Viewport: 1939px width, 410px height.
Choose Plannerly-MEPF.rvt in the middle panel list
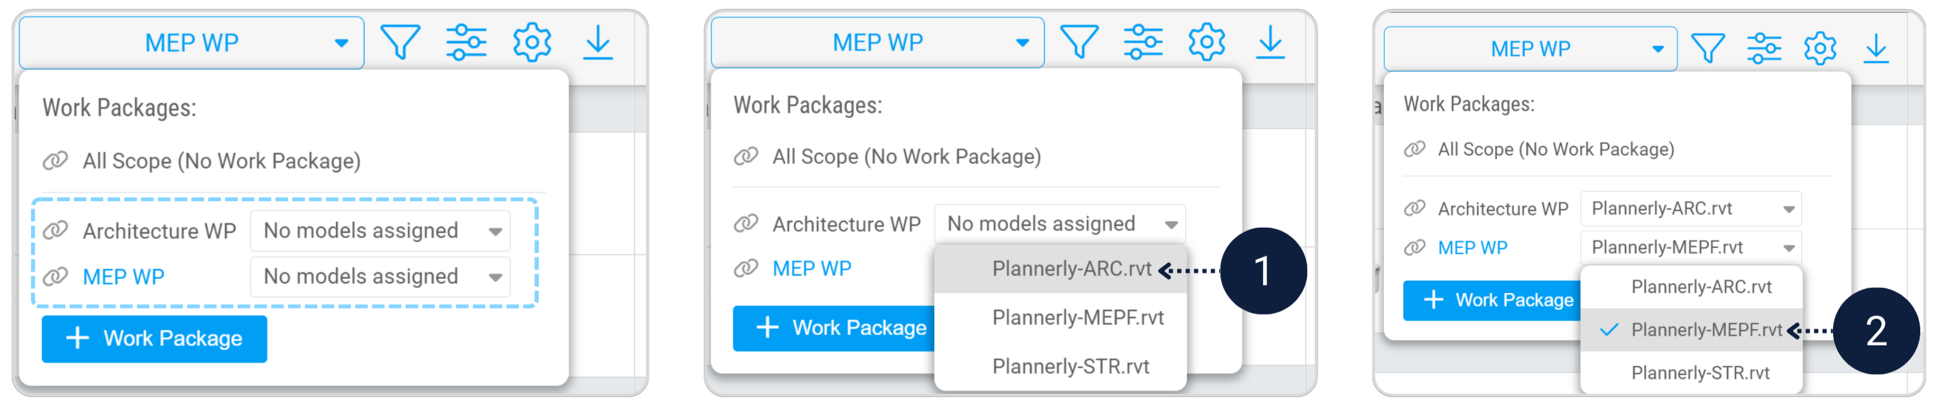coord(1077,318)
